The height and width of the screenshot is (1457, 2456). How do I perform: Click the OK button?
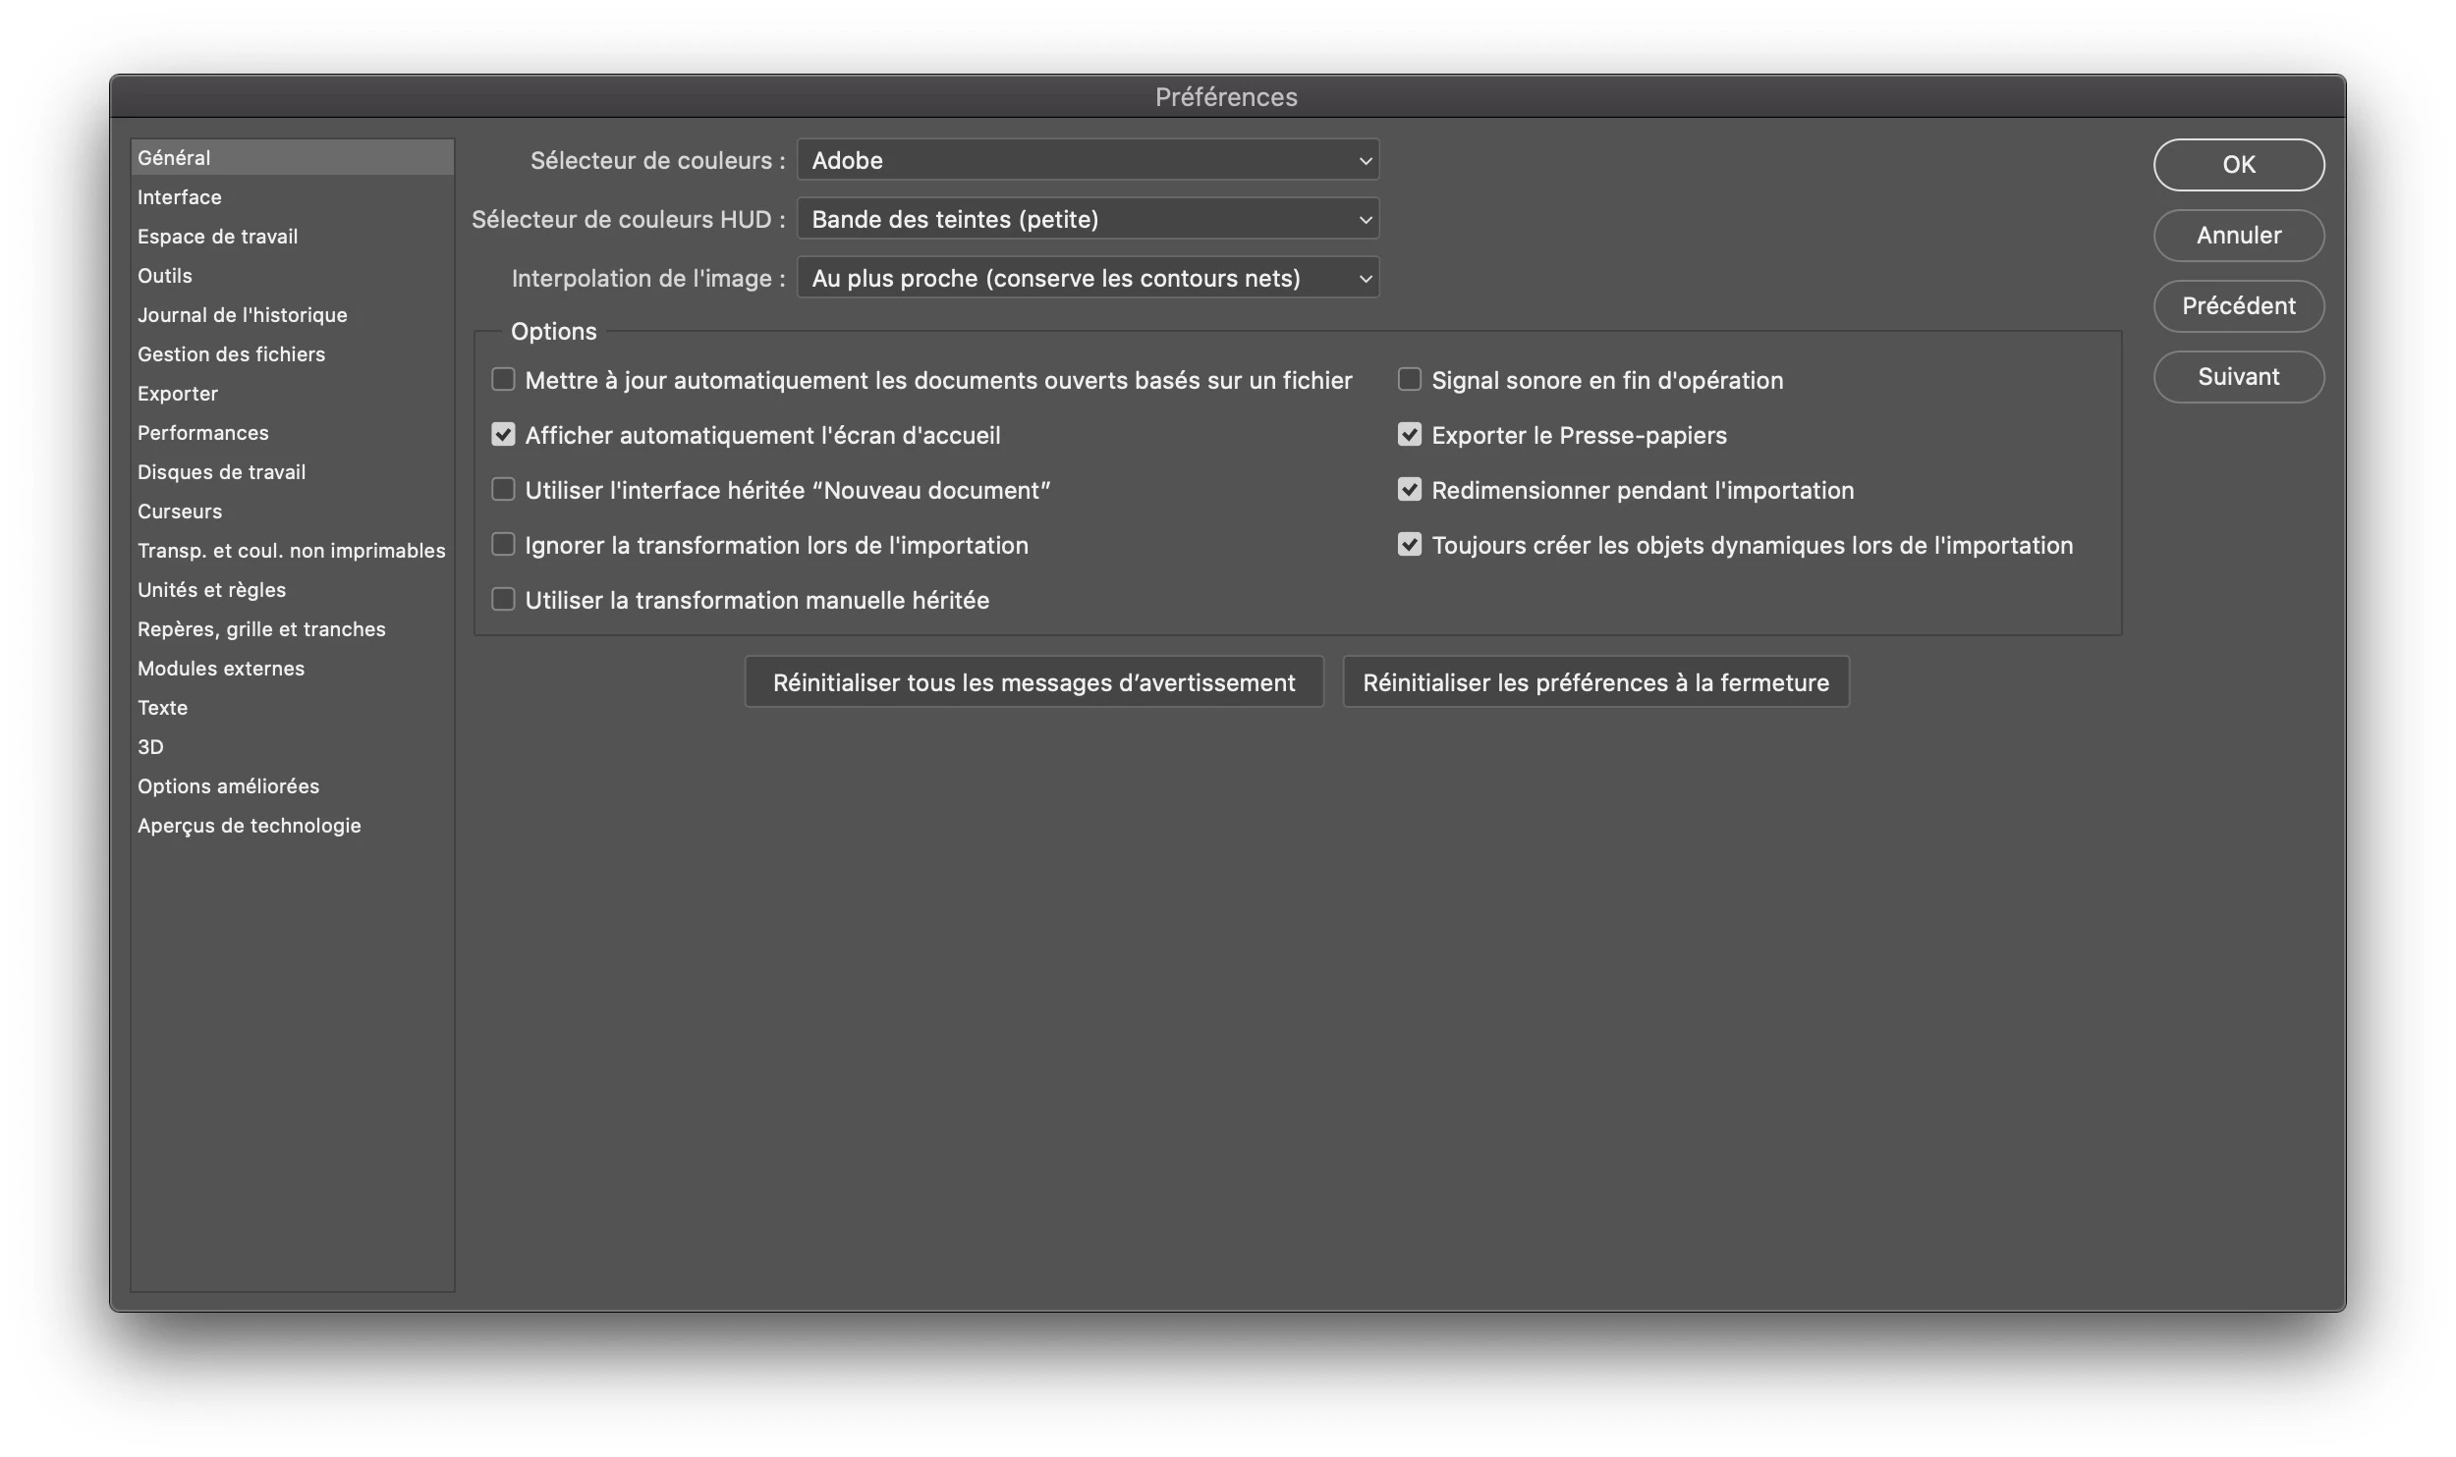2238,165
